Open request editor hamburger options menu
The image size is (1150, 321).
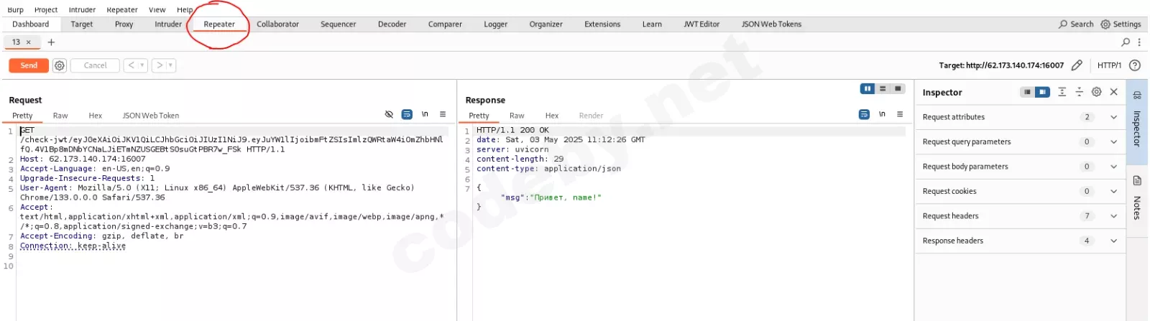(443, 114)
